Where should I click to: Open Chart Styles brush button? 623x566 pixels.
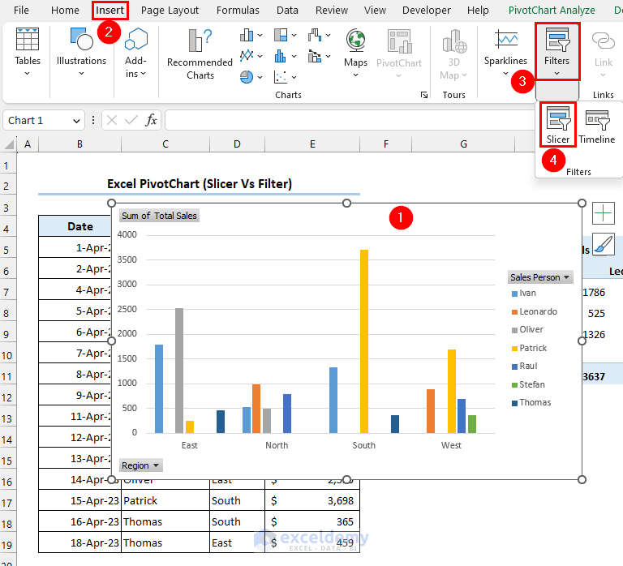(x=604, y=244)
